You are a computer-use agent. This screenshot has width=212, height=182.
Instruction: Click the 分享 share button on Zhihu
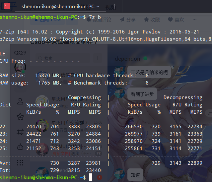[128, 20]
